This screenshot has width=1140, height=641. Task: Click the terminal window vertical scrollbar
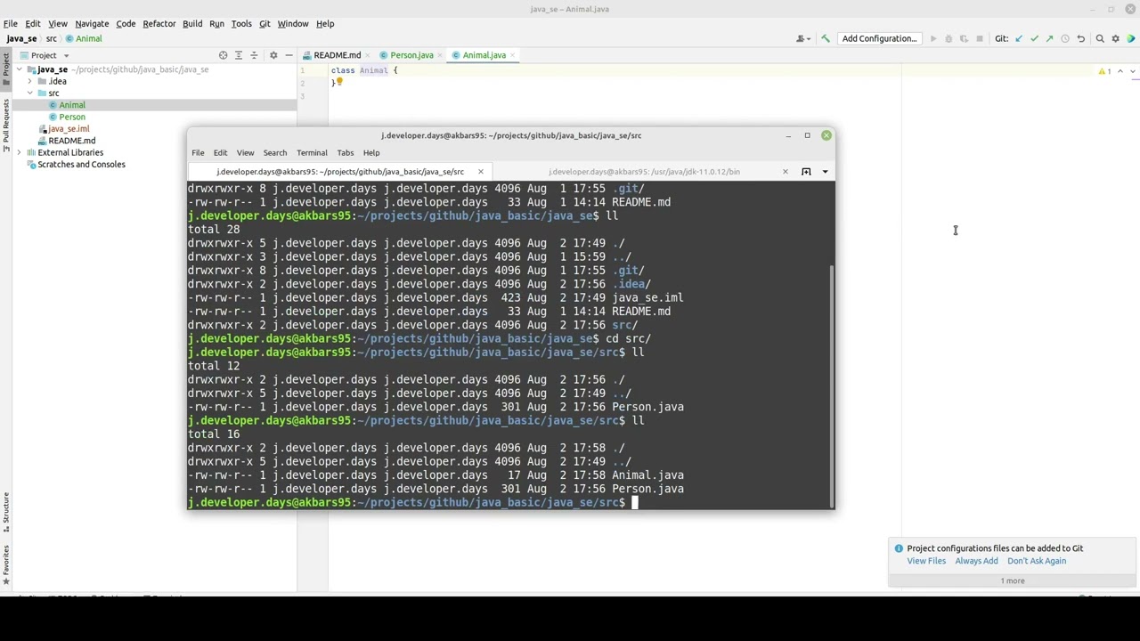[832, 385]
